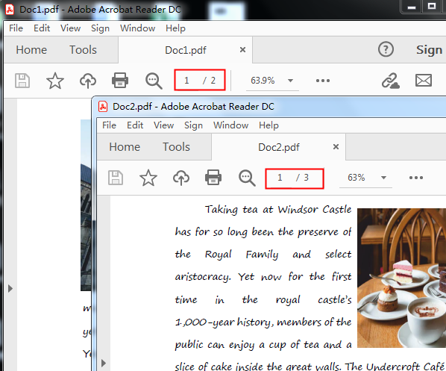The width and height of the screenshot is (446, 371).
Task: Open the View menu in Doc1 window
Action: point(70,28)
